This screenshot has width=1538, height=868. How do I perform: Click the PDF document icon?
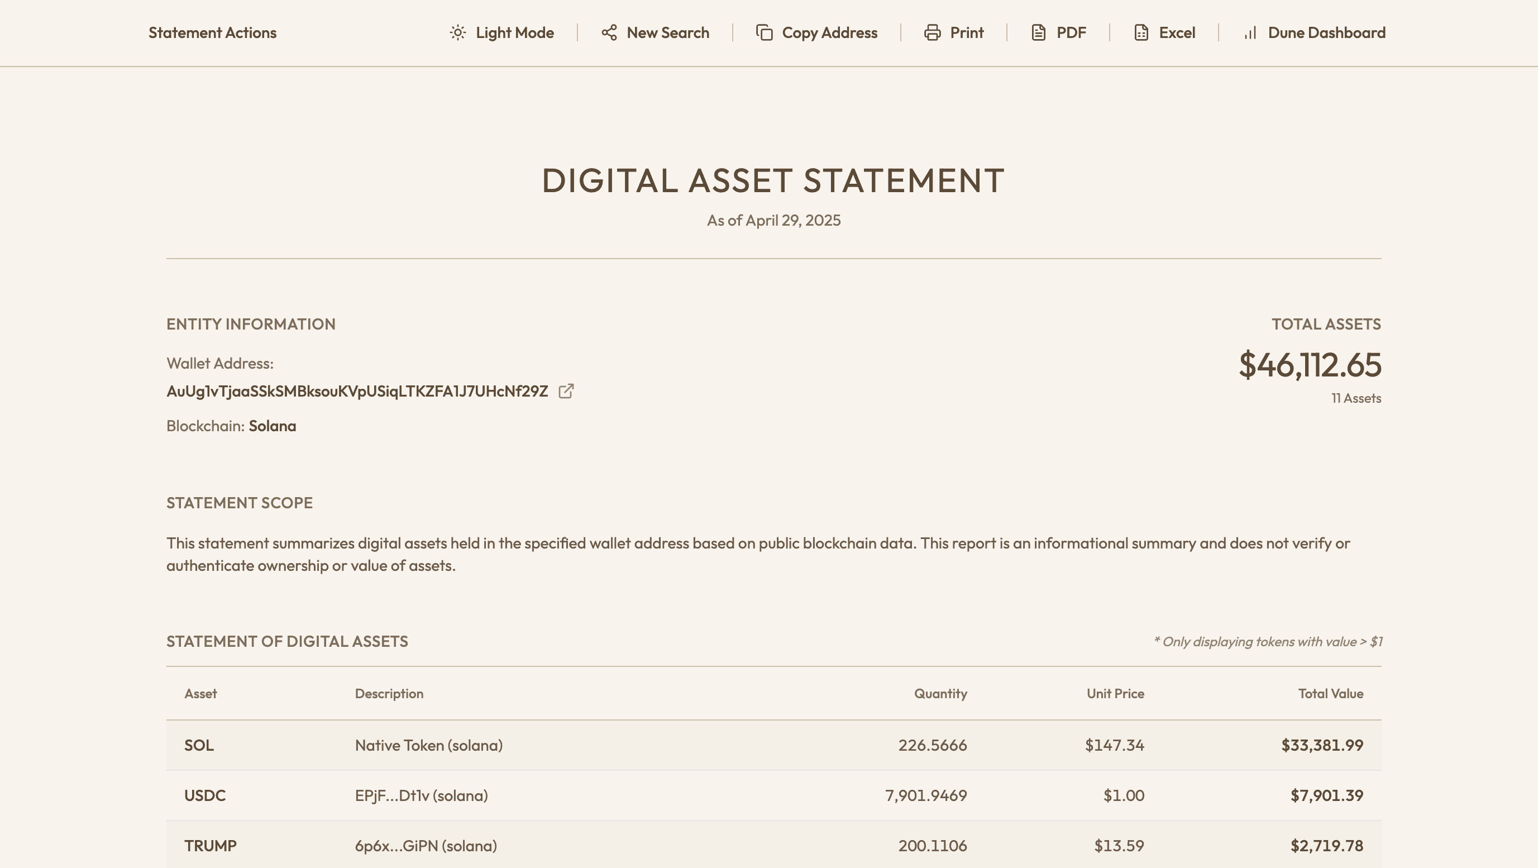[1039, 33]
